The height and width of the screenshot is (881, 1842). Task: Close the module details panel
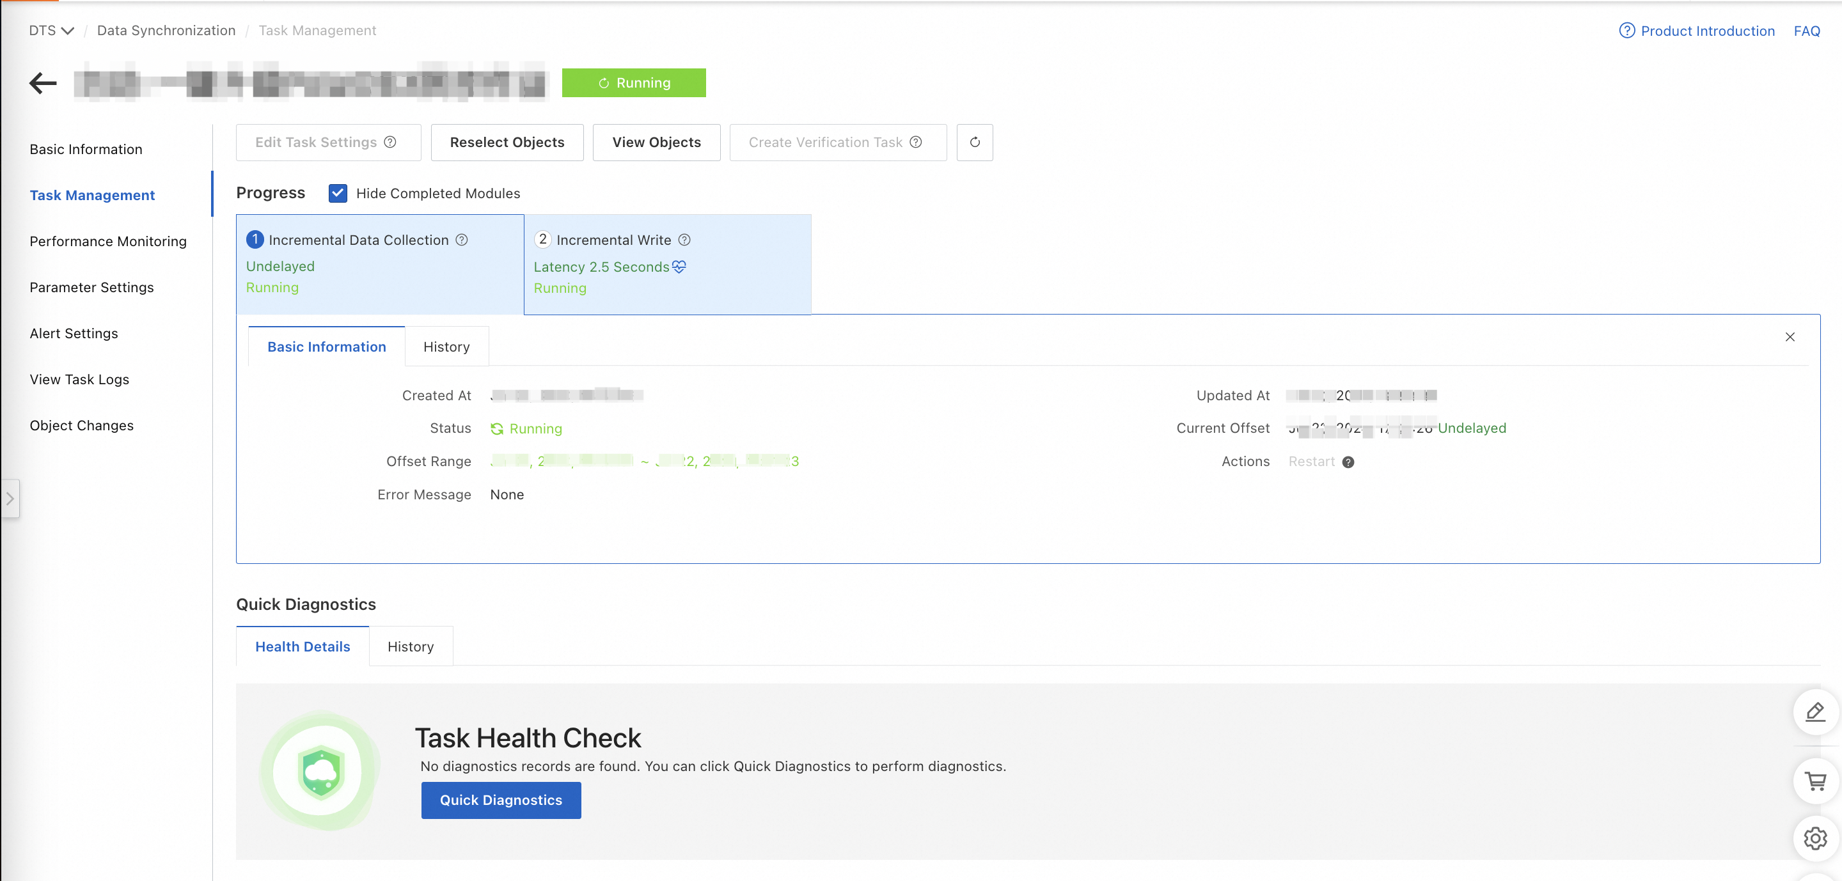click(x=1790, y=336)
